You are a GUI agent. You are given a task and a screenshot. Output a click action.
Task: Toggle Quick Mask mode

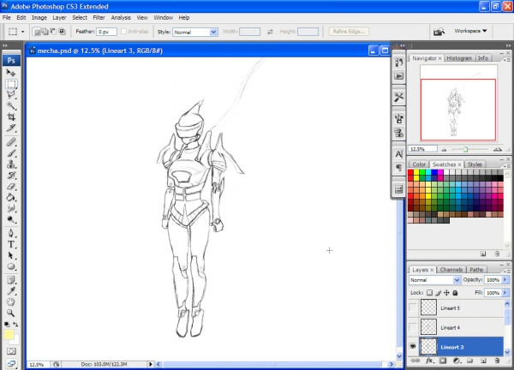point(11,351)
